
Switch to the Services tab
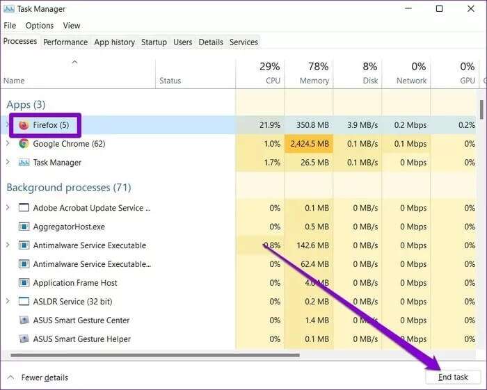click(x=243, y=42)
